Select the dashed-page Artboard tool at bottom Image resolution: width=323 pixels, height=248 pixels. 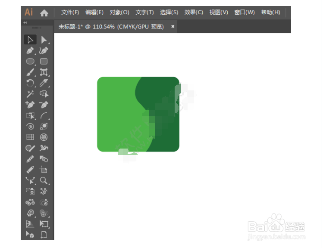coord(44,234)
